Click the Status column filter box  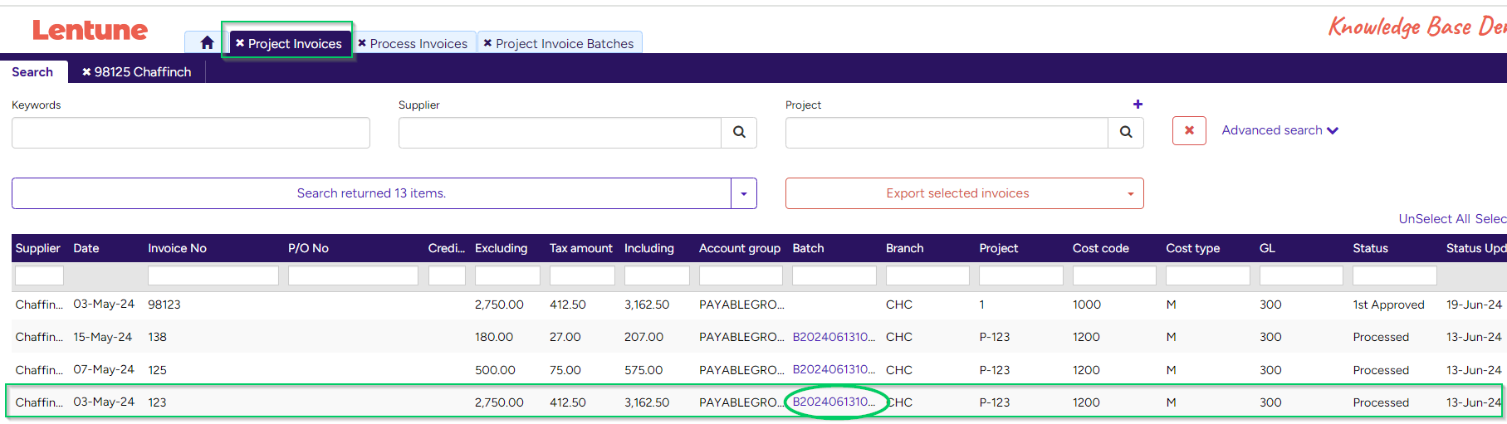1395,275
